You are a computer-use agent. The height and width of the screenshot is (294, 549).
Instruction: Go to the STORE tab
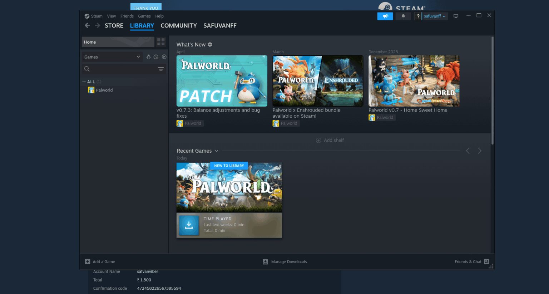pos(114,26)
